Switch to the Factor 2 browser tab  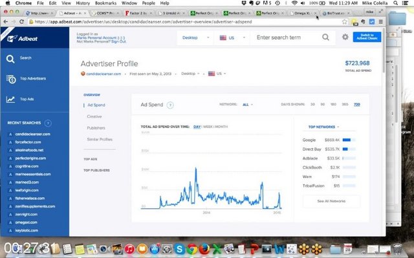coord(138,13)
